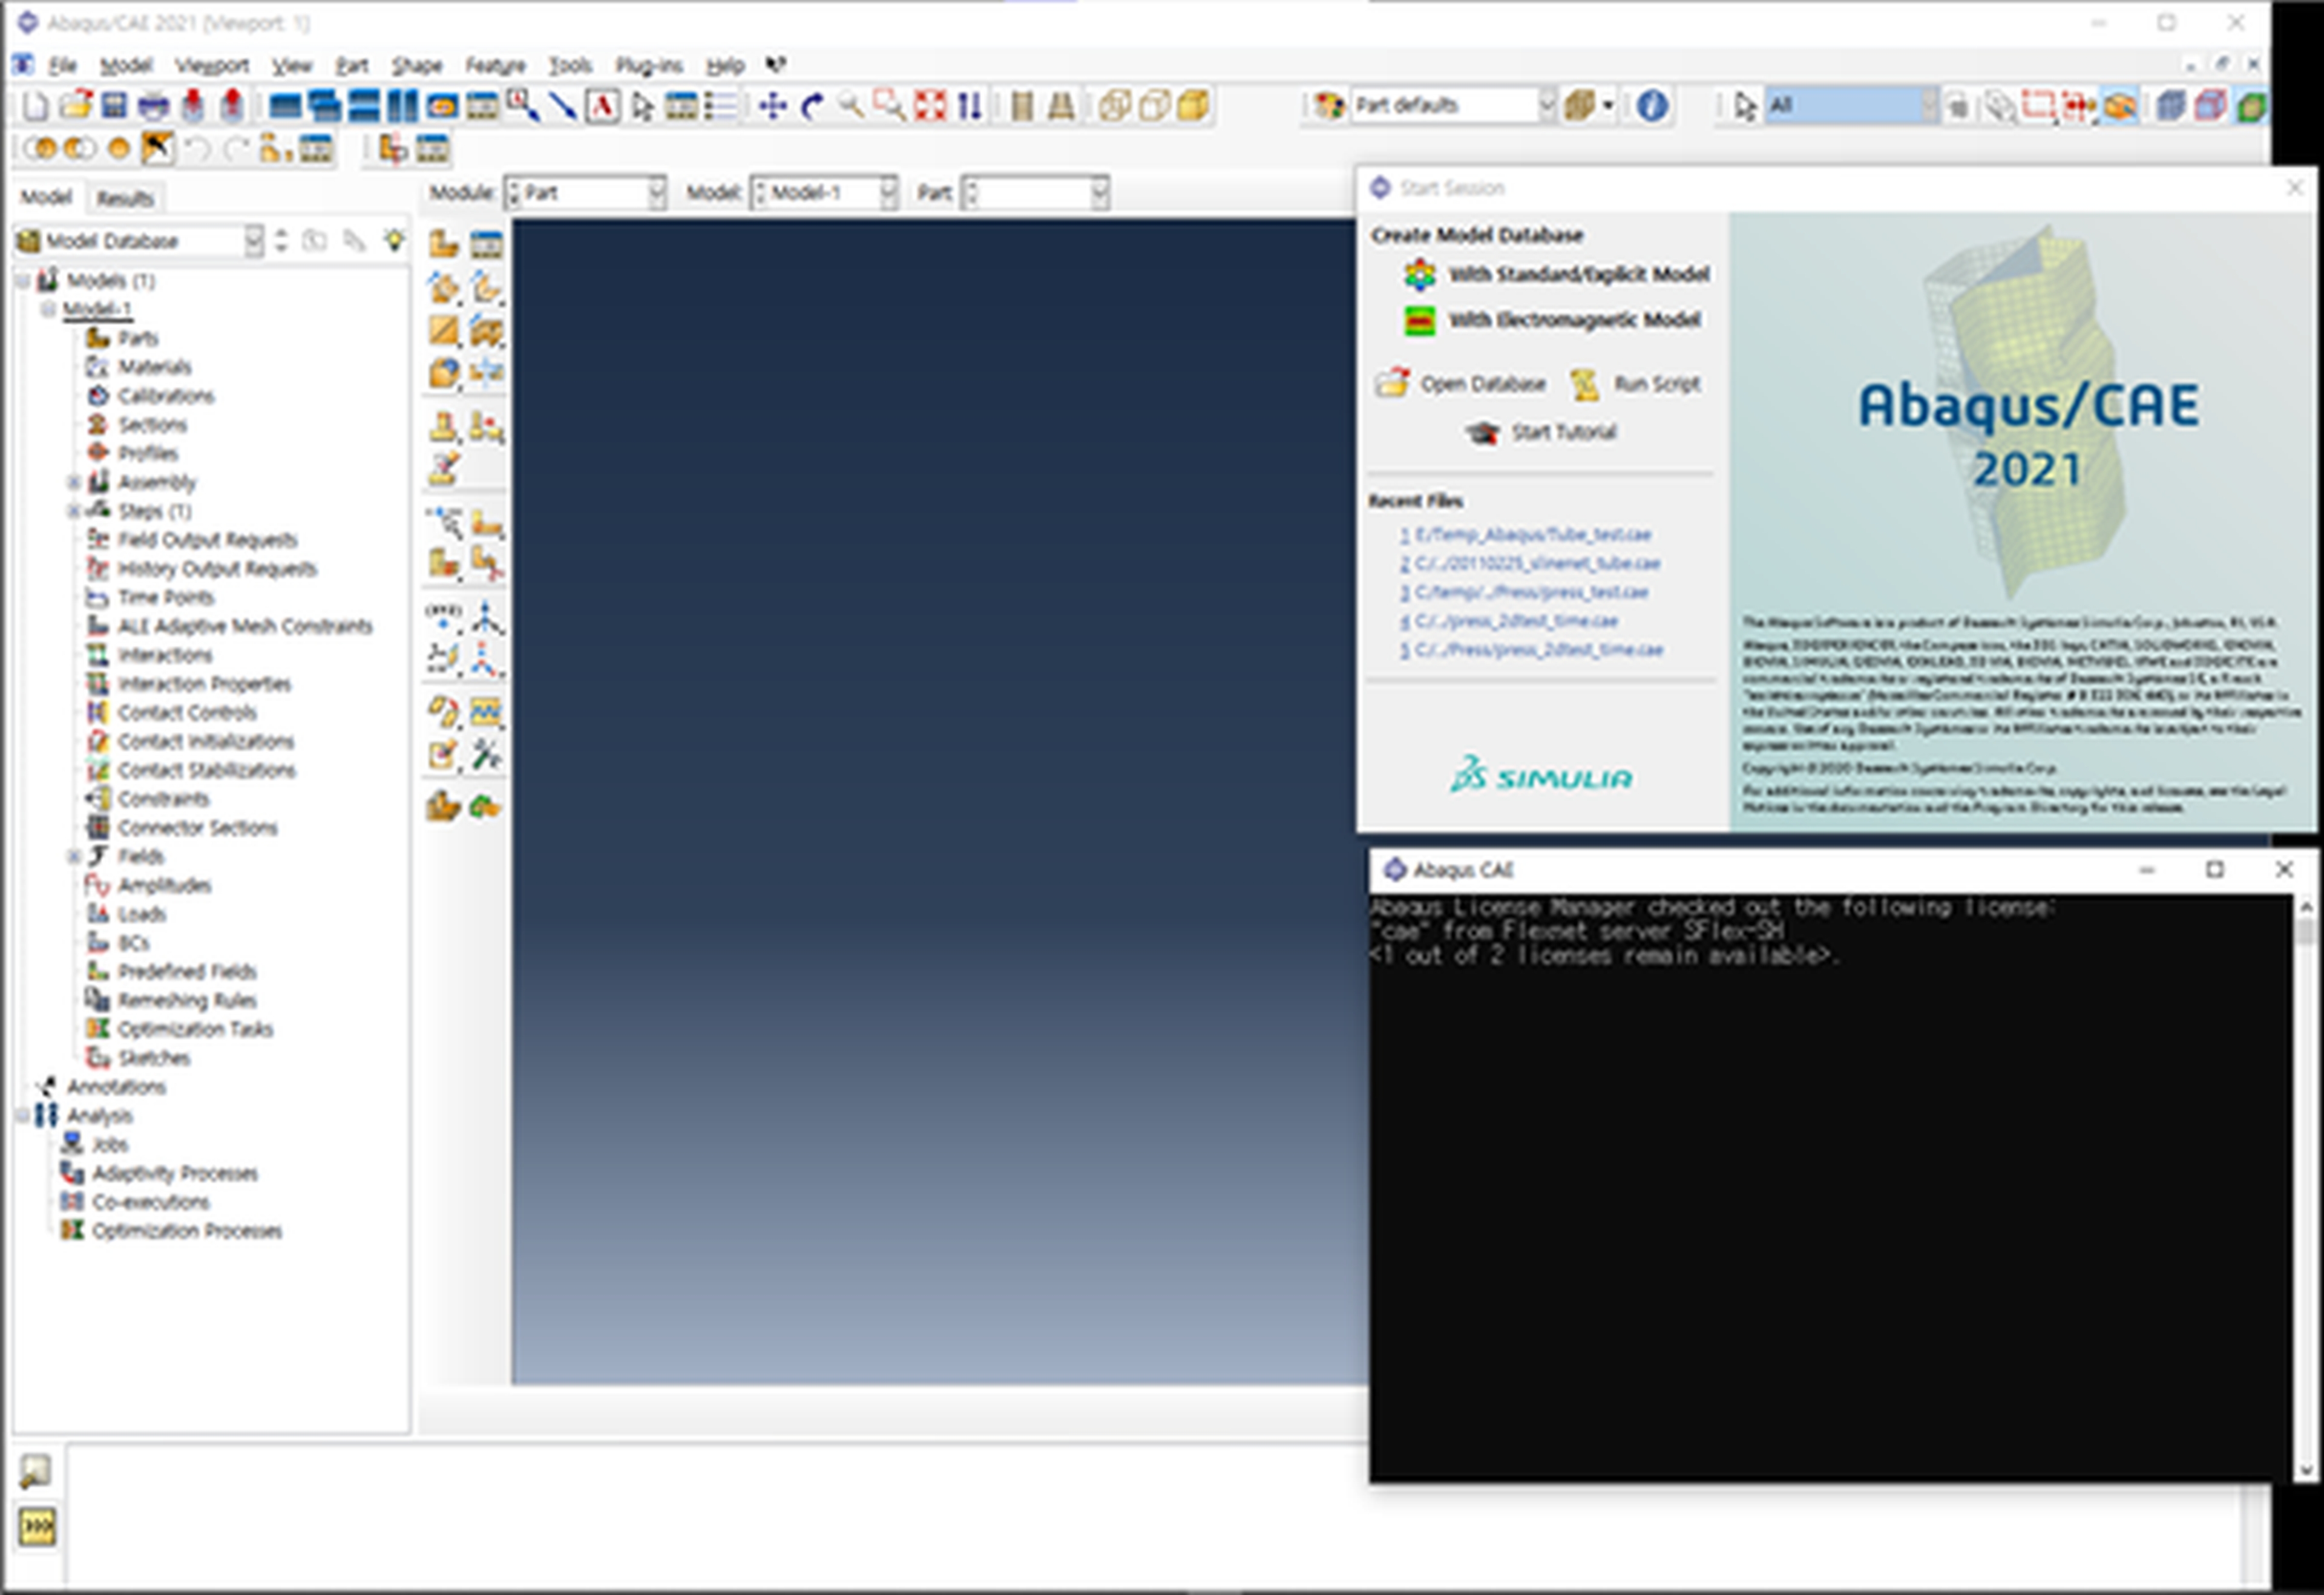The height and width of the screenshot is (1595, 2324).
Task: Click the Create Datum Axis icon
Action: click(486, 617)
